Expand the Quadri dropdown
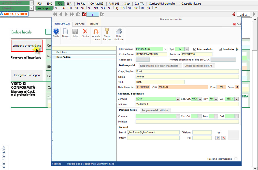The image size is (258, 170). 32,8
